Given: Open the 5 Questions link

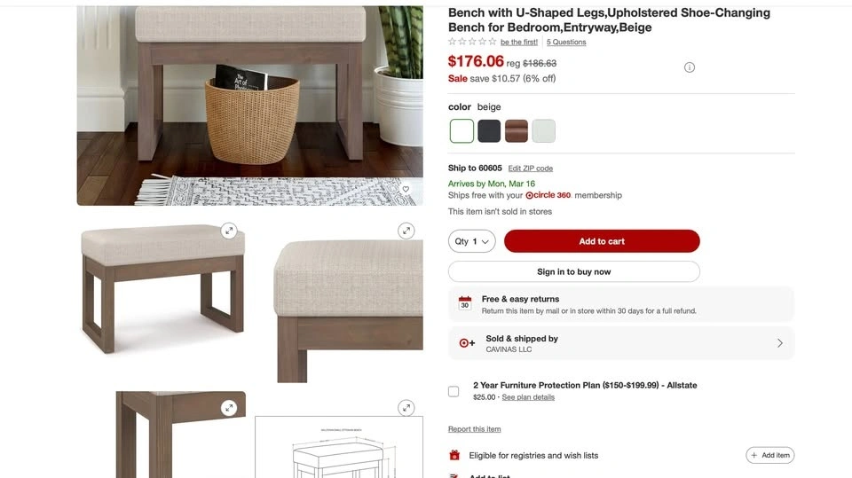Looking at the screenshot, I should coord(566,42).
